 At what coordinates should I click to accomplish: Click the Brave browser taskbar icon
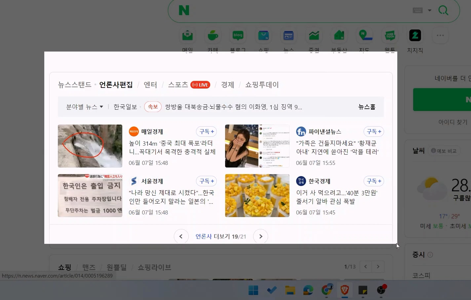[x=345, y=290]
